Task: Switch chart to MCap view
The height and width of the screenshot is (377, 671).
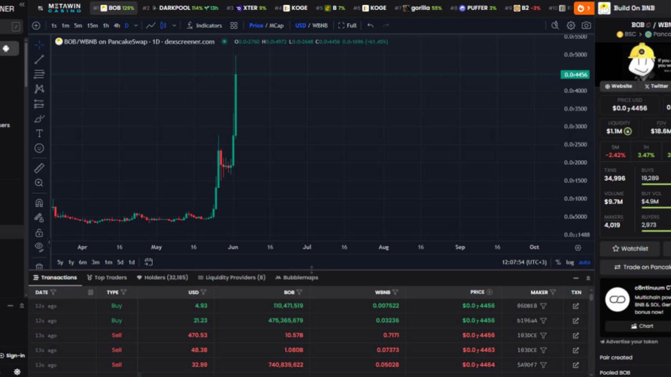Action: click(277, 25)
